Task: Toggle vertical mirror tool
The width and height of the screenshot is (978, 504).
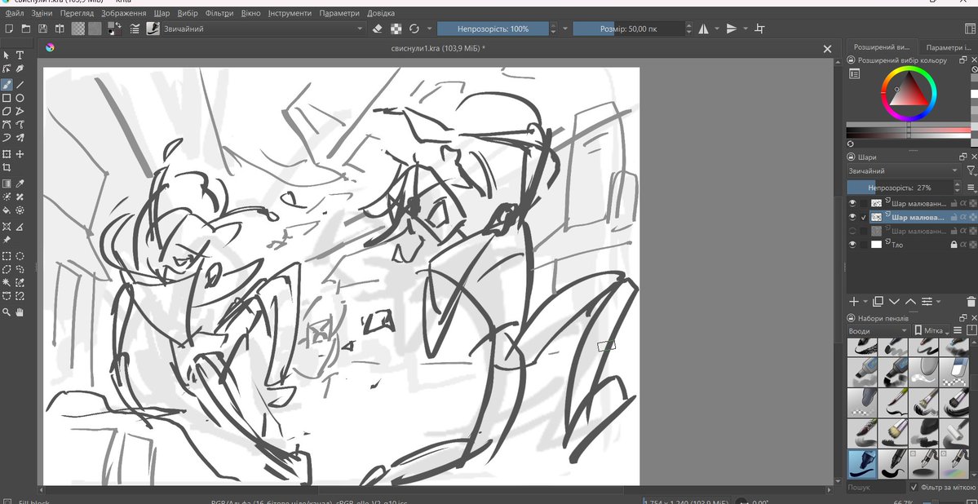Action: [732, 29]
